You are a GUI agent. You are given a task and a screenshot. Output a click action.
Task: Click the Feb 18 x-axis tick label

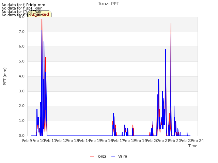(129, 141)
